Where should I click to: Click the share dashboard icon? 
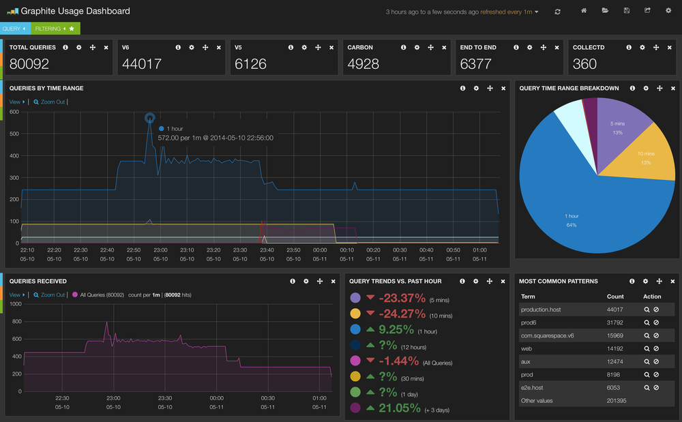click(647, 10)
